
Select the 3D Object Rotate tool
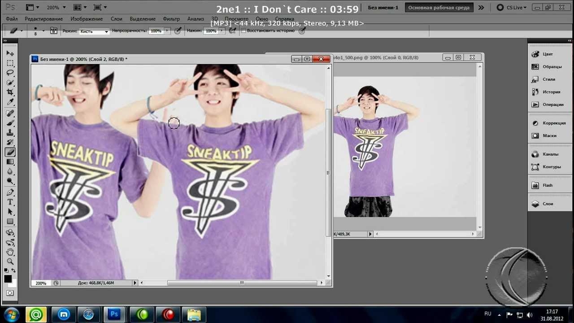click(10, 233)
